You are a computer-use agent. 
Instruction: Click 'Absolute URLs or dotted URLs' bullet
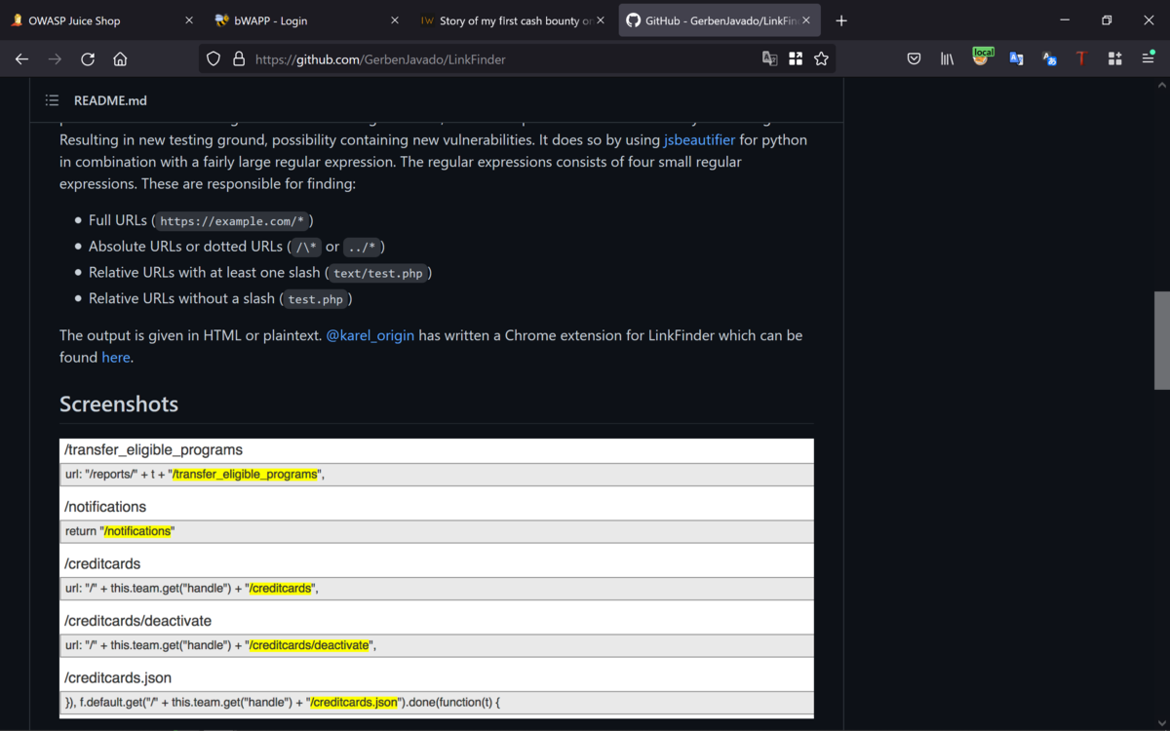(186, 247)
